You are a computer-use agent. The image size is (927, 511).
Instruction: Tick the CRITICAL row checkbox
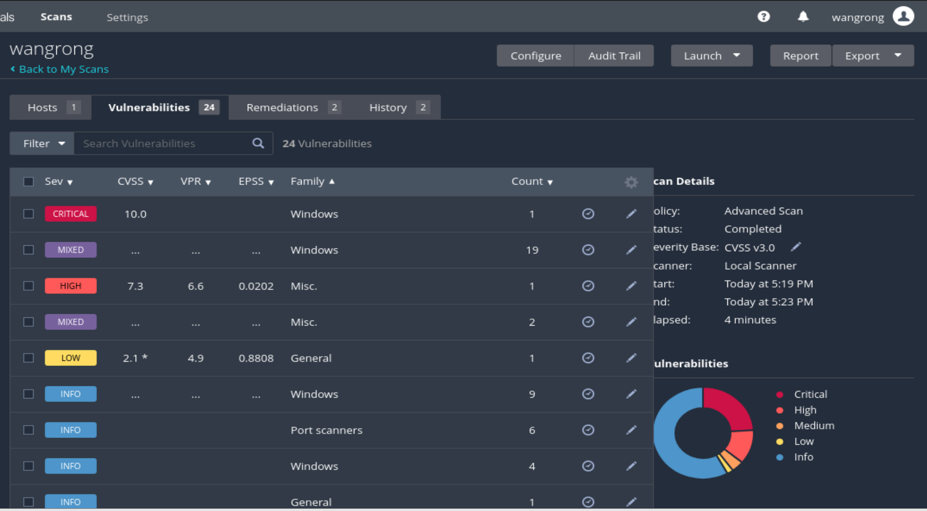[x=29, y=214]
